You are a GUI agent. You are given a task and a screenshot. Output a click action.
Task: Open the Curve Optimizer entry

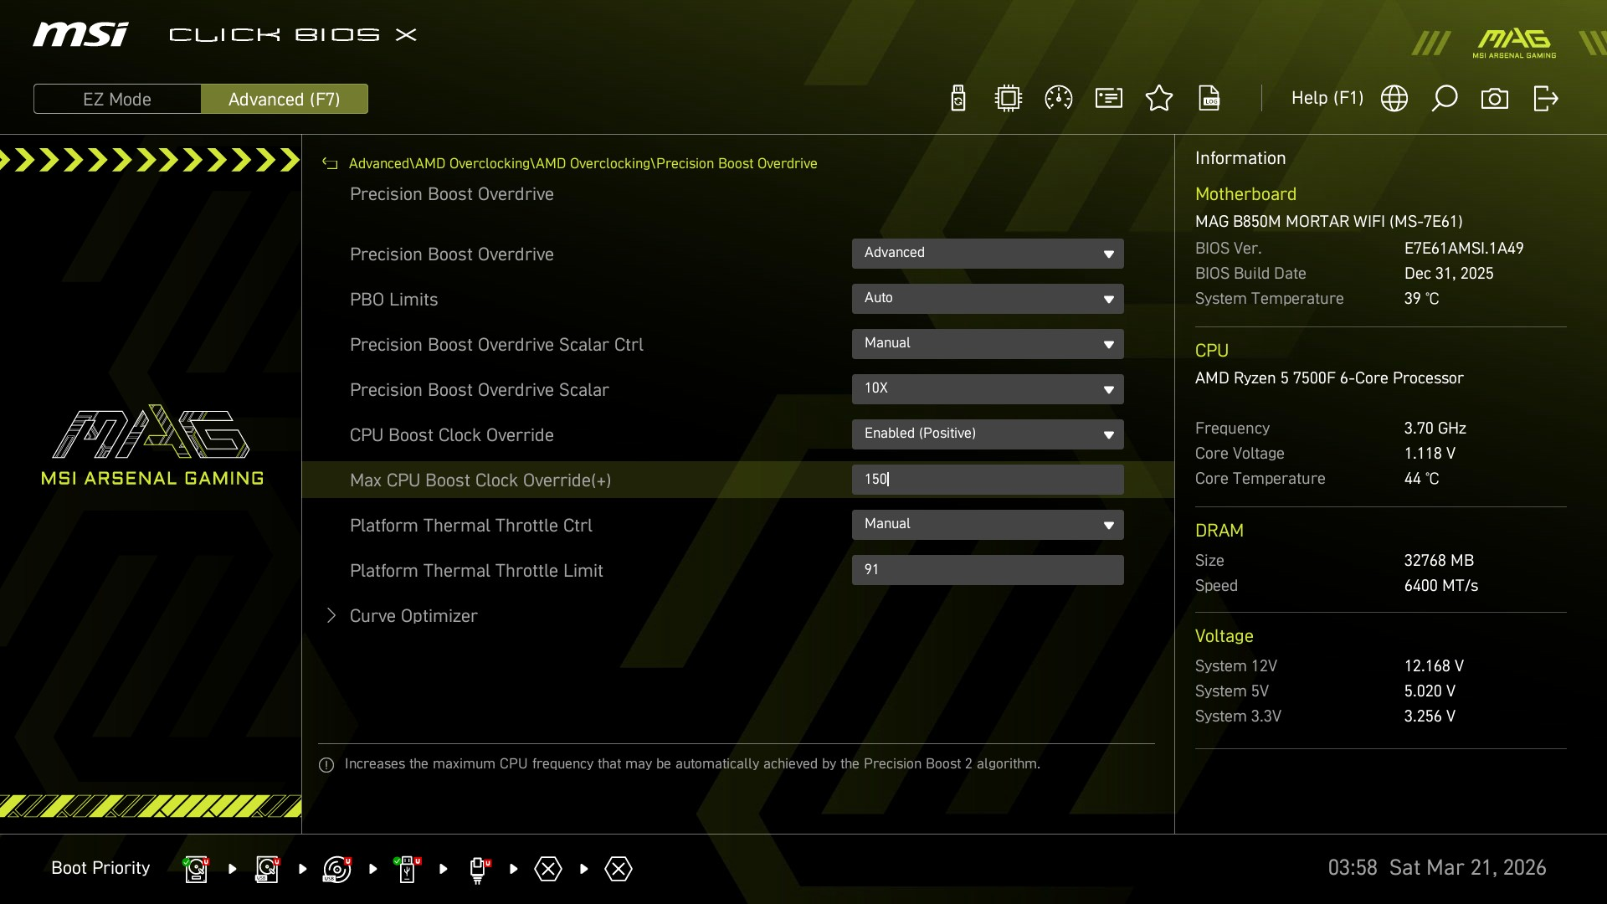pyautogui.click(x=413, y=616)
